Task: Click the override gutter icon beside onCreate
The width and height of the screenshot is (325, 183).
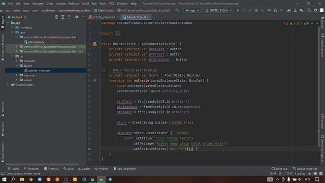Action: (94, 80)
